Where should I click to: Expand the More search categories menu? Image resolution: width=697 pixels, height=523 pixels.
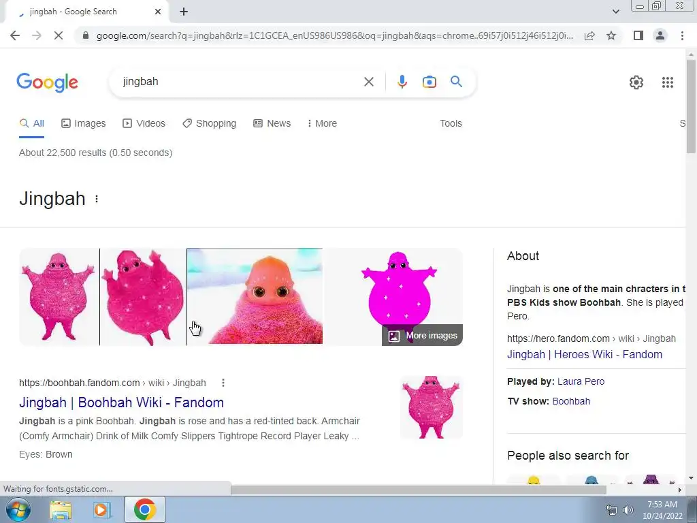pos(322,123)
